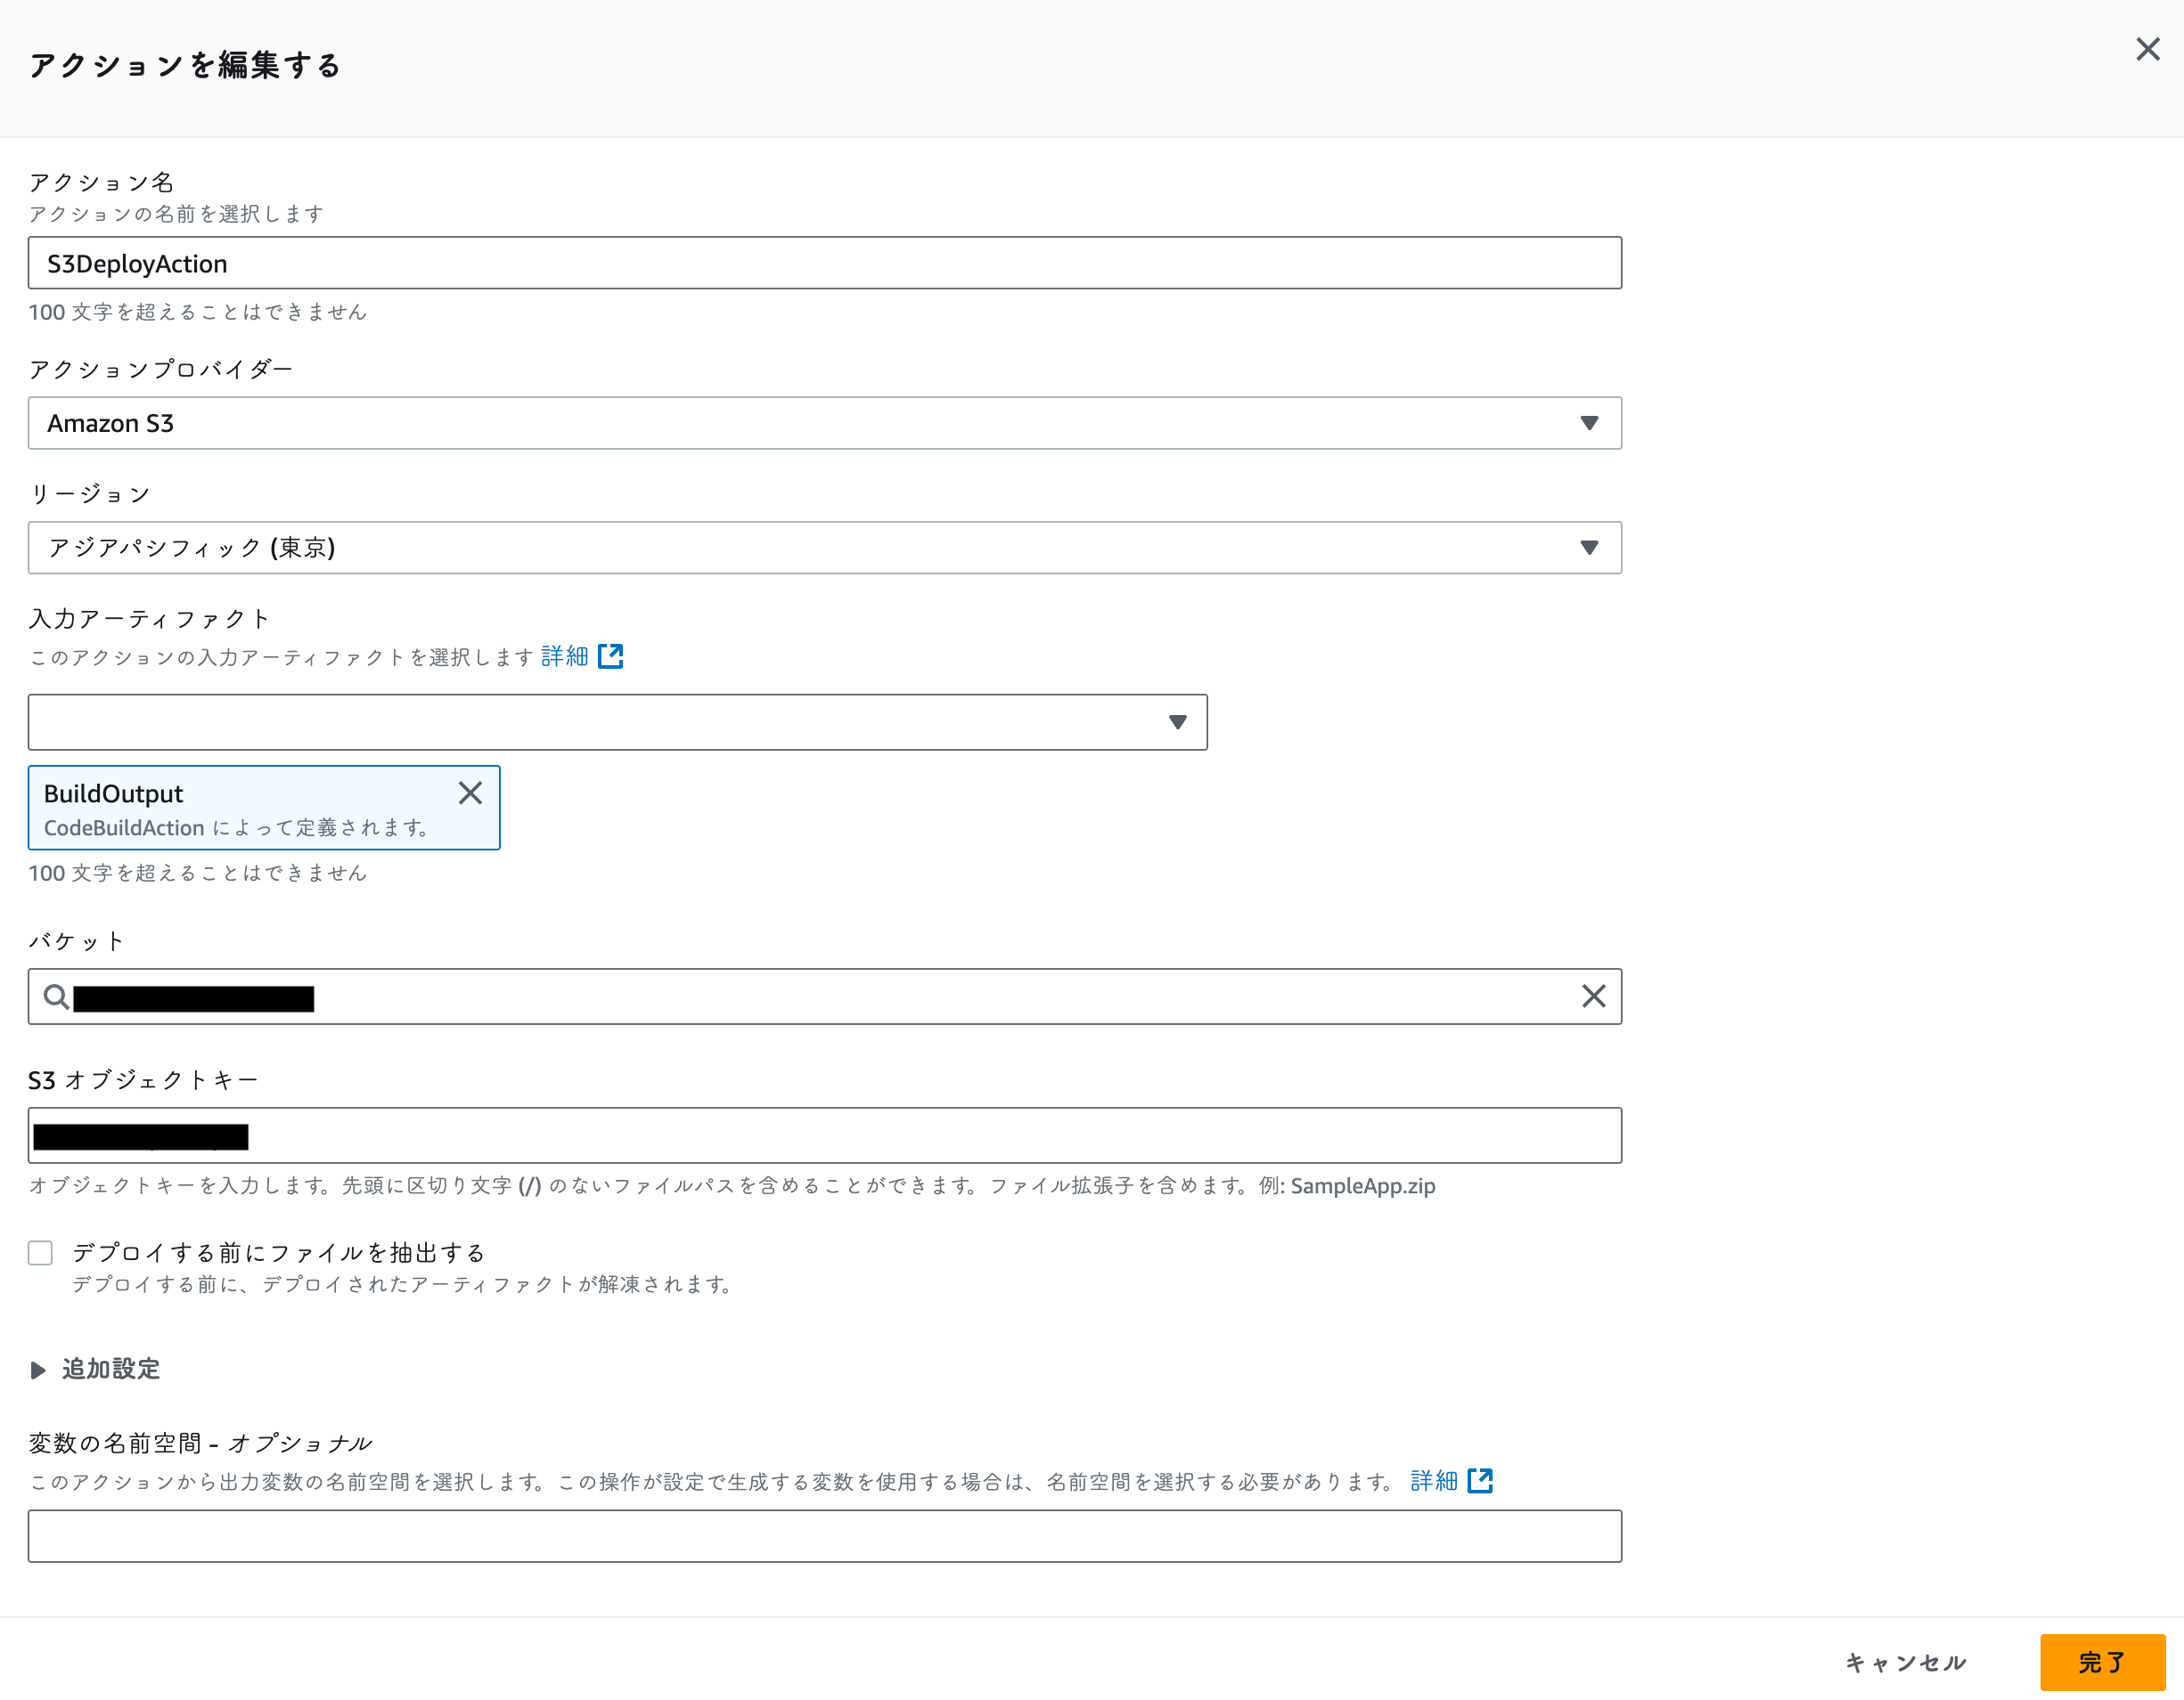Click the S3DeployAction name field

tap(820, 263)
